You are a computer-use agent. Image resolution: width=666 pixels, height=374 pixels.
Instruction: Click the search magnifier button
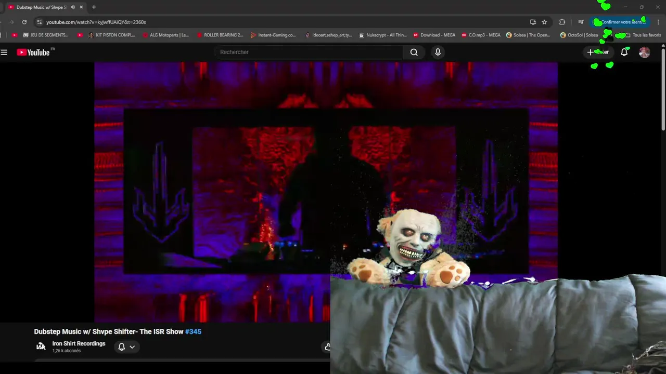(414, 52)
